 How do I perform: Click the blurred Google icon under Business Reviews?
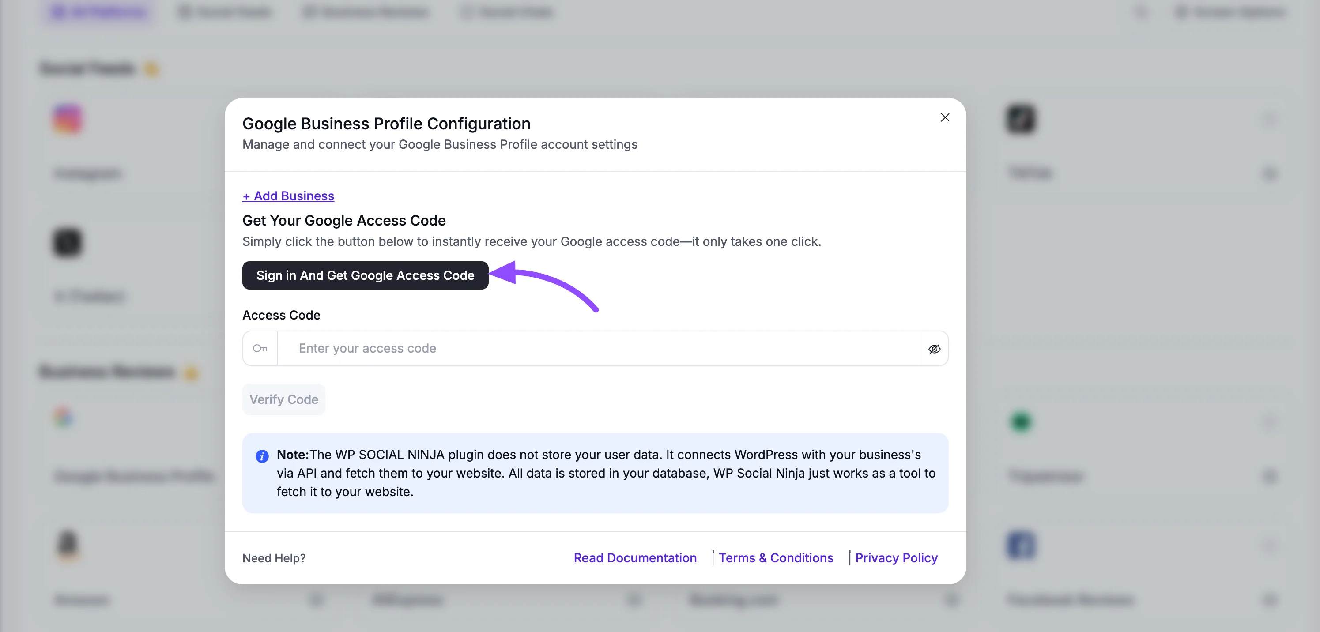[x=64, y=418]
